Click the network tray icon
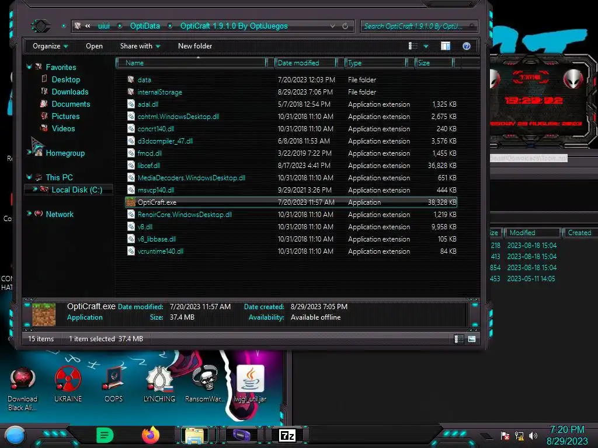Image resolution: width=598 pixels, height=448 pixels. pyautogui.click(x=519, y=435)
